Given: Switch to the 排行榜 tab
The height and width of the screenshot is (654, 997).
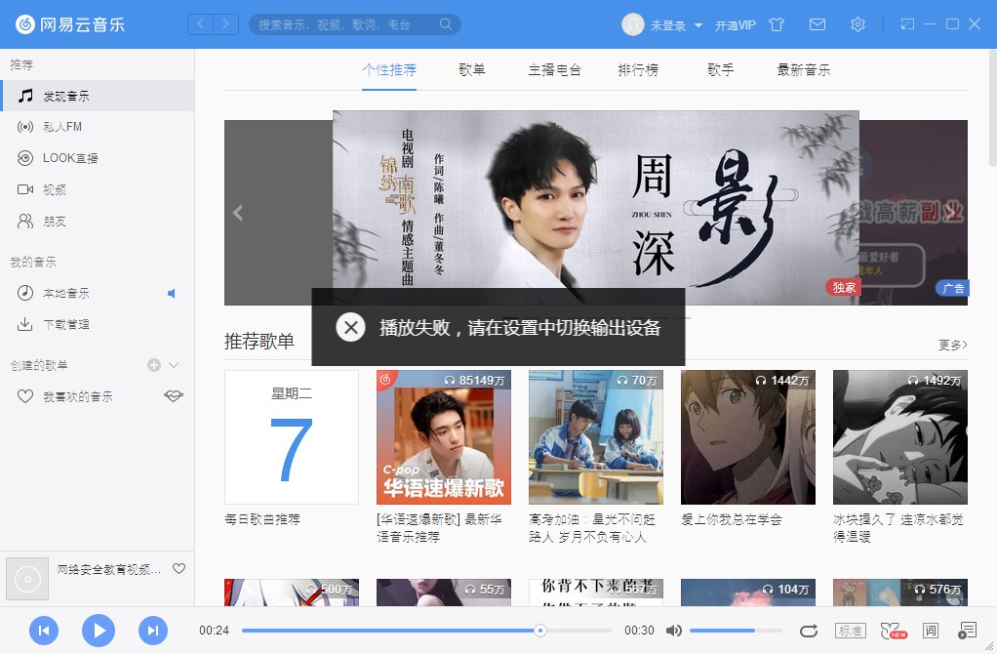Looking at the screenshot, I should 639,70.
